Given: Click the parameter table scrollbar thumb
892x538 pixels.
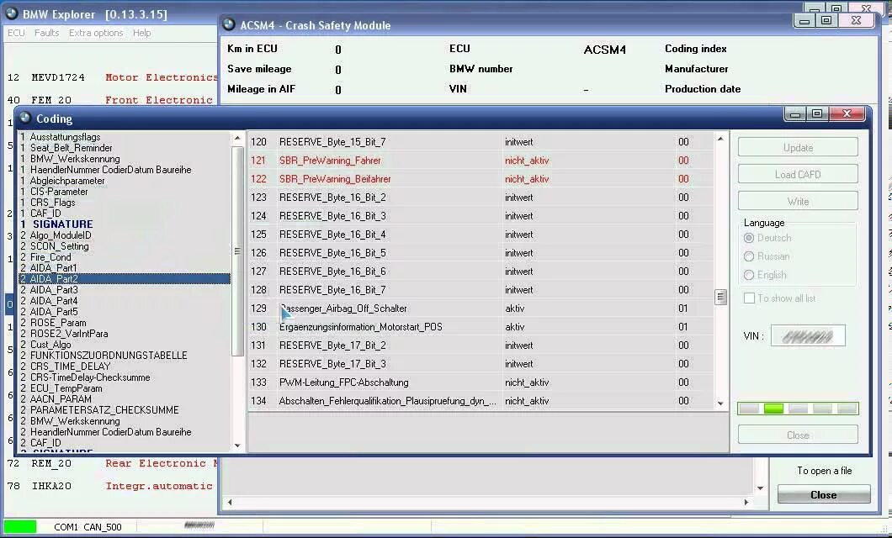Looking at the screenshot, I should pos(720,297).
